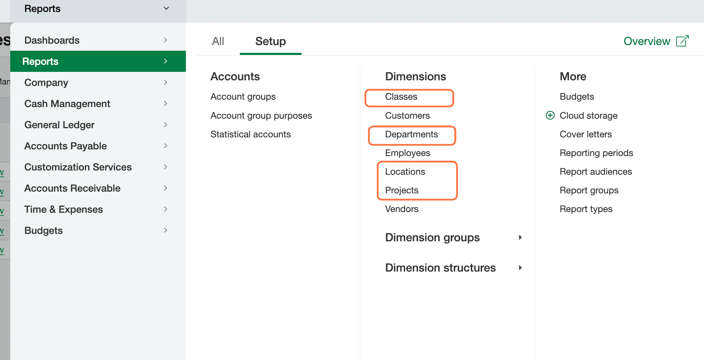Open Accounts Payable menu item
This screenshot has width=704, height=360.
coord(98,146)
